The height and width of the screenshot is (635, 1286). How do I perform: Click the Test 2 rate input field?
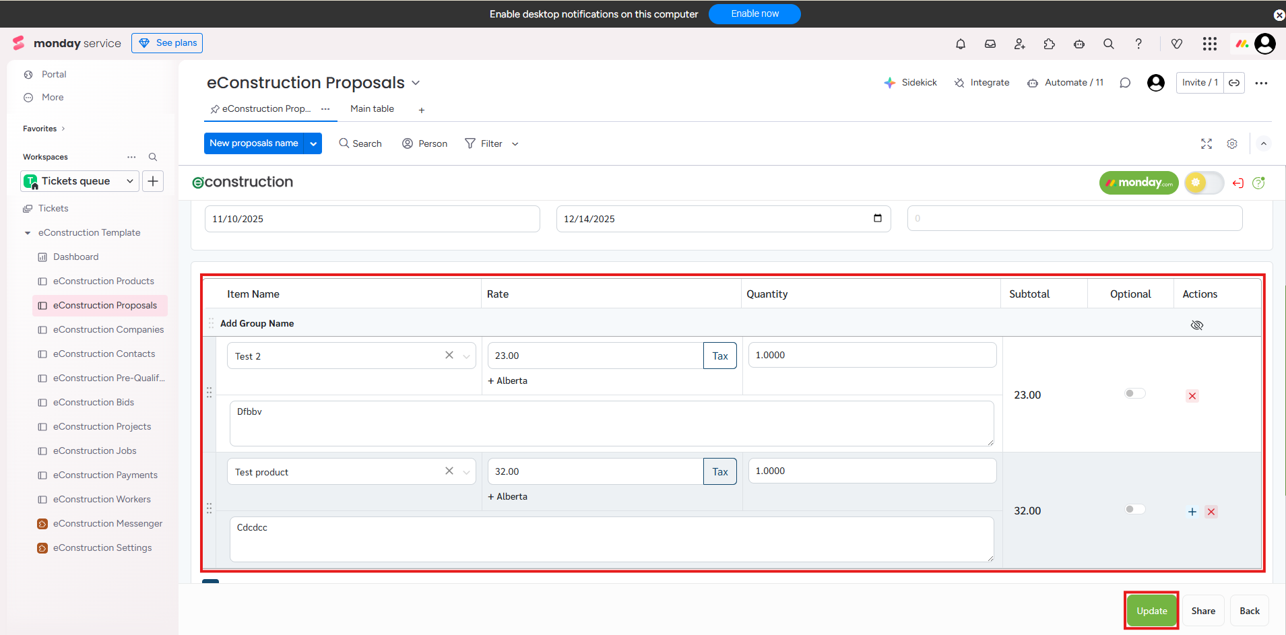point(595,356)
